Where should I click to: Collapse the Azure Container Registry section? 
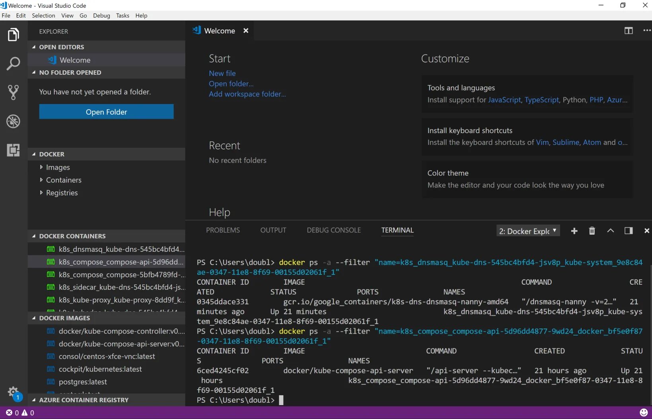click(x=34, y=400)
